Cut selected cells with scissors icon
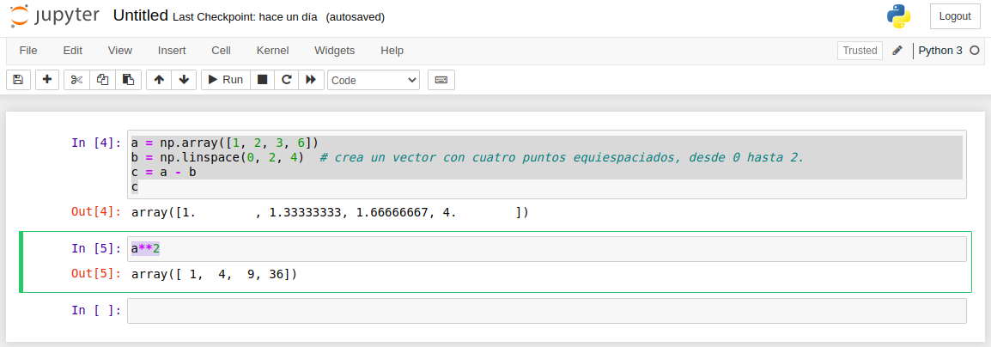 click(x=76, y=80)
